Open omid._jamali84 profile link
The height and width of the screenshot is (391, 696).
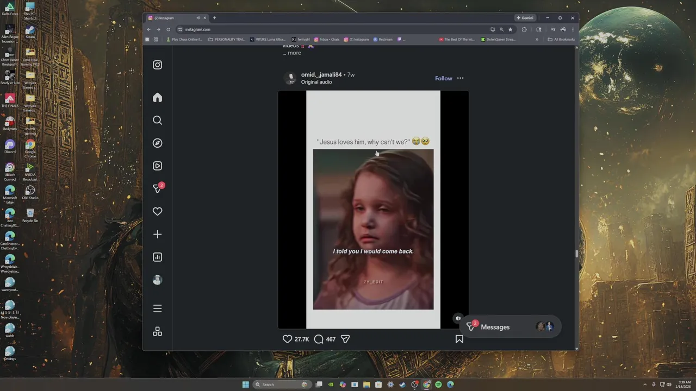click(321, 74)
